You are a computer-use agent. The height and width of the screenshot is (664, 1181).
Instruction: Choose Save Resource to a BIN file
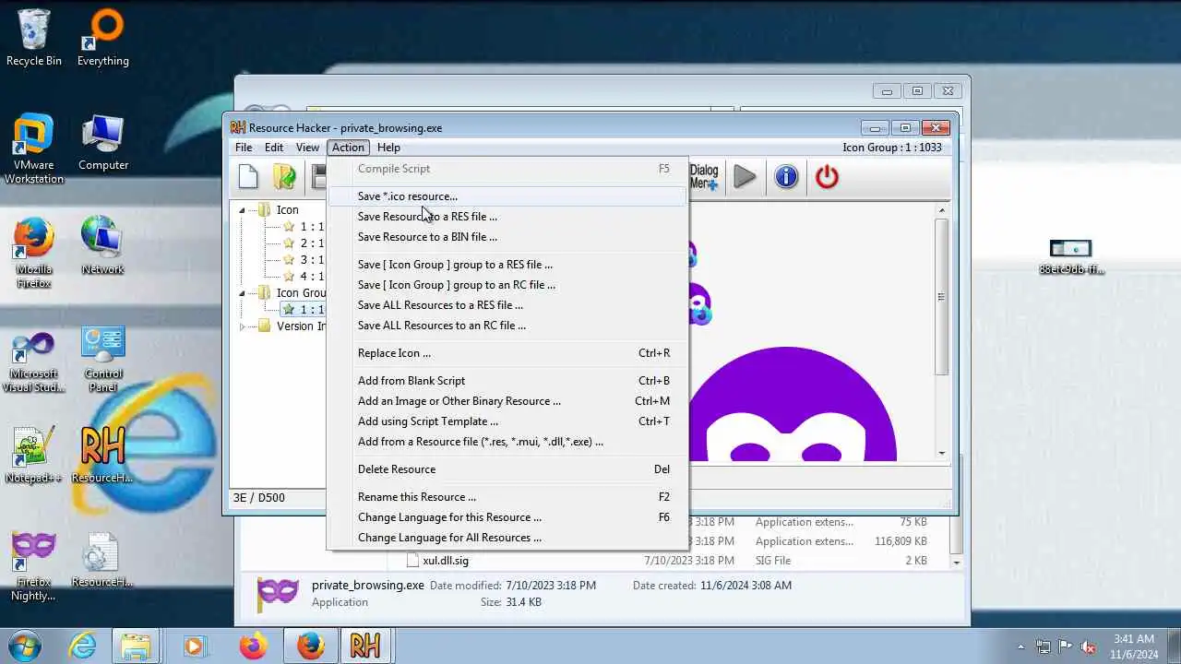pyautogui.click(x=507, y=237)
